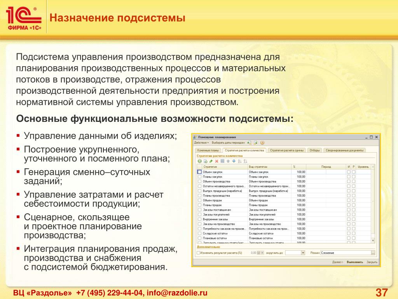Open the Сформированные документы tab
This screenshot has width=398, height=299.
coord(344,150)
